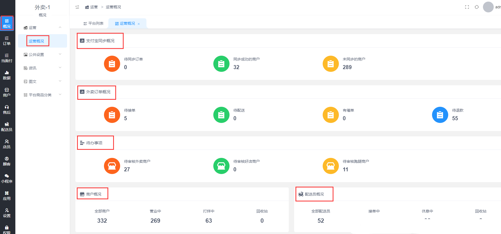Select 运营概况 in the side menu
This screenshot has height=234, width=501.
(36, 41)
